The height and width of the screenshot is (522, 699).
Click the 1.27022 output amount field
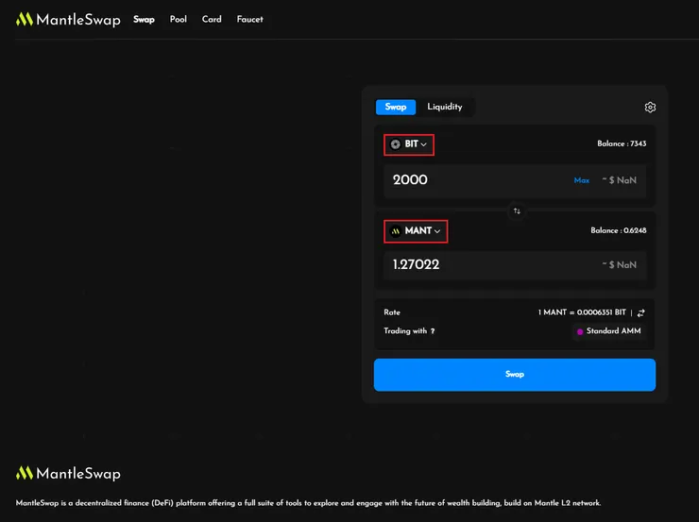(x=515, y=265)
